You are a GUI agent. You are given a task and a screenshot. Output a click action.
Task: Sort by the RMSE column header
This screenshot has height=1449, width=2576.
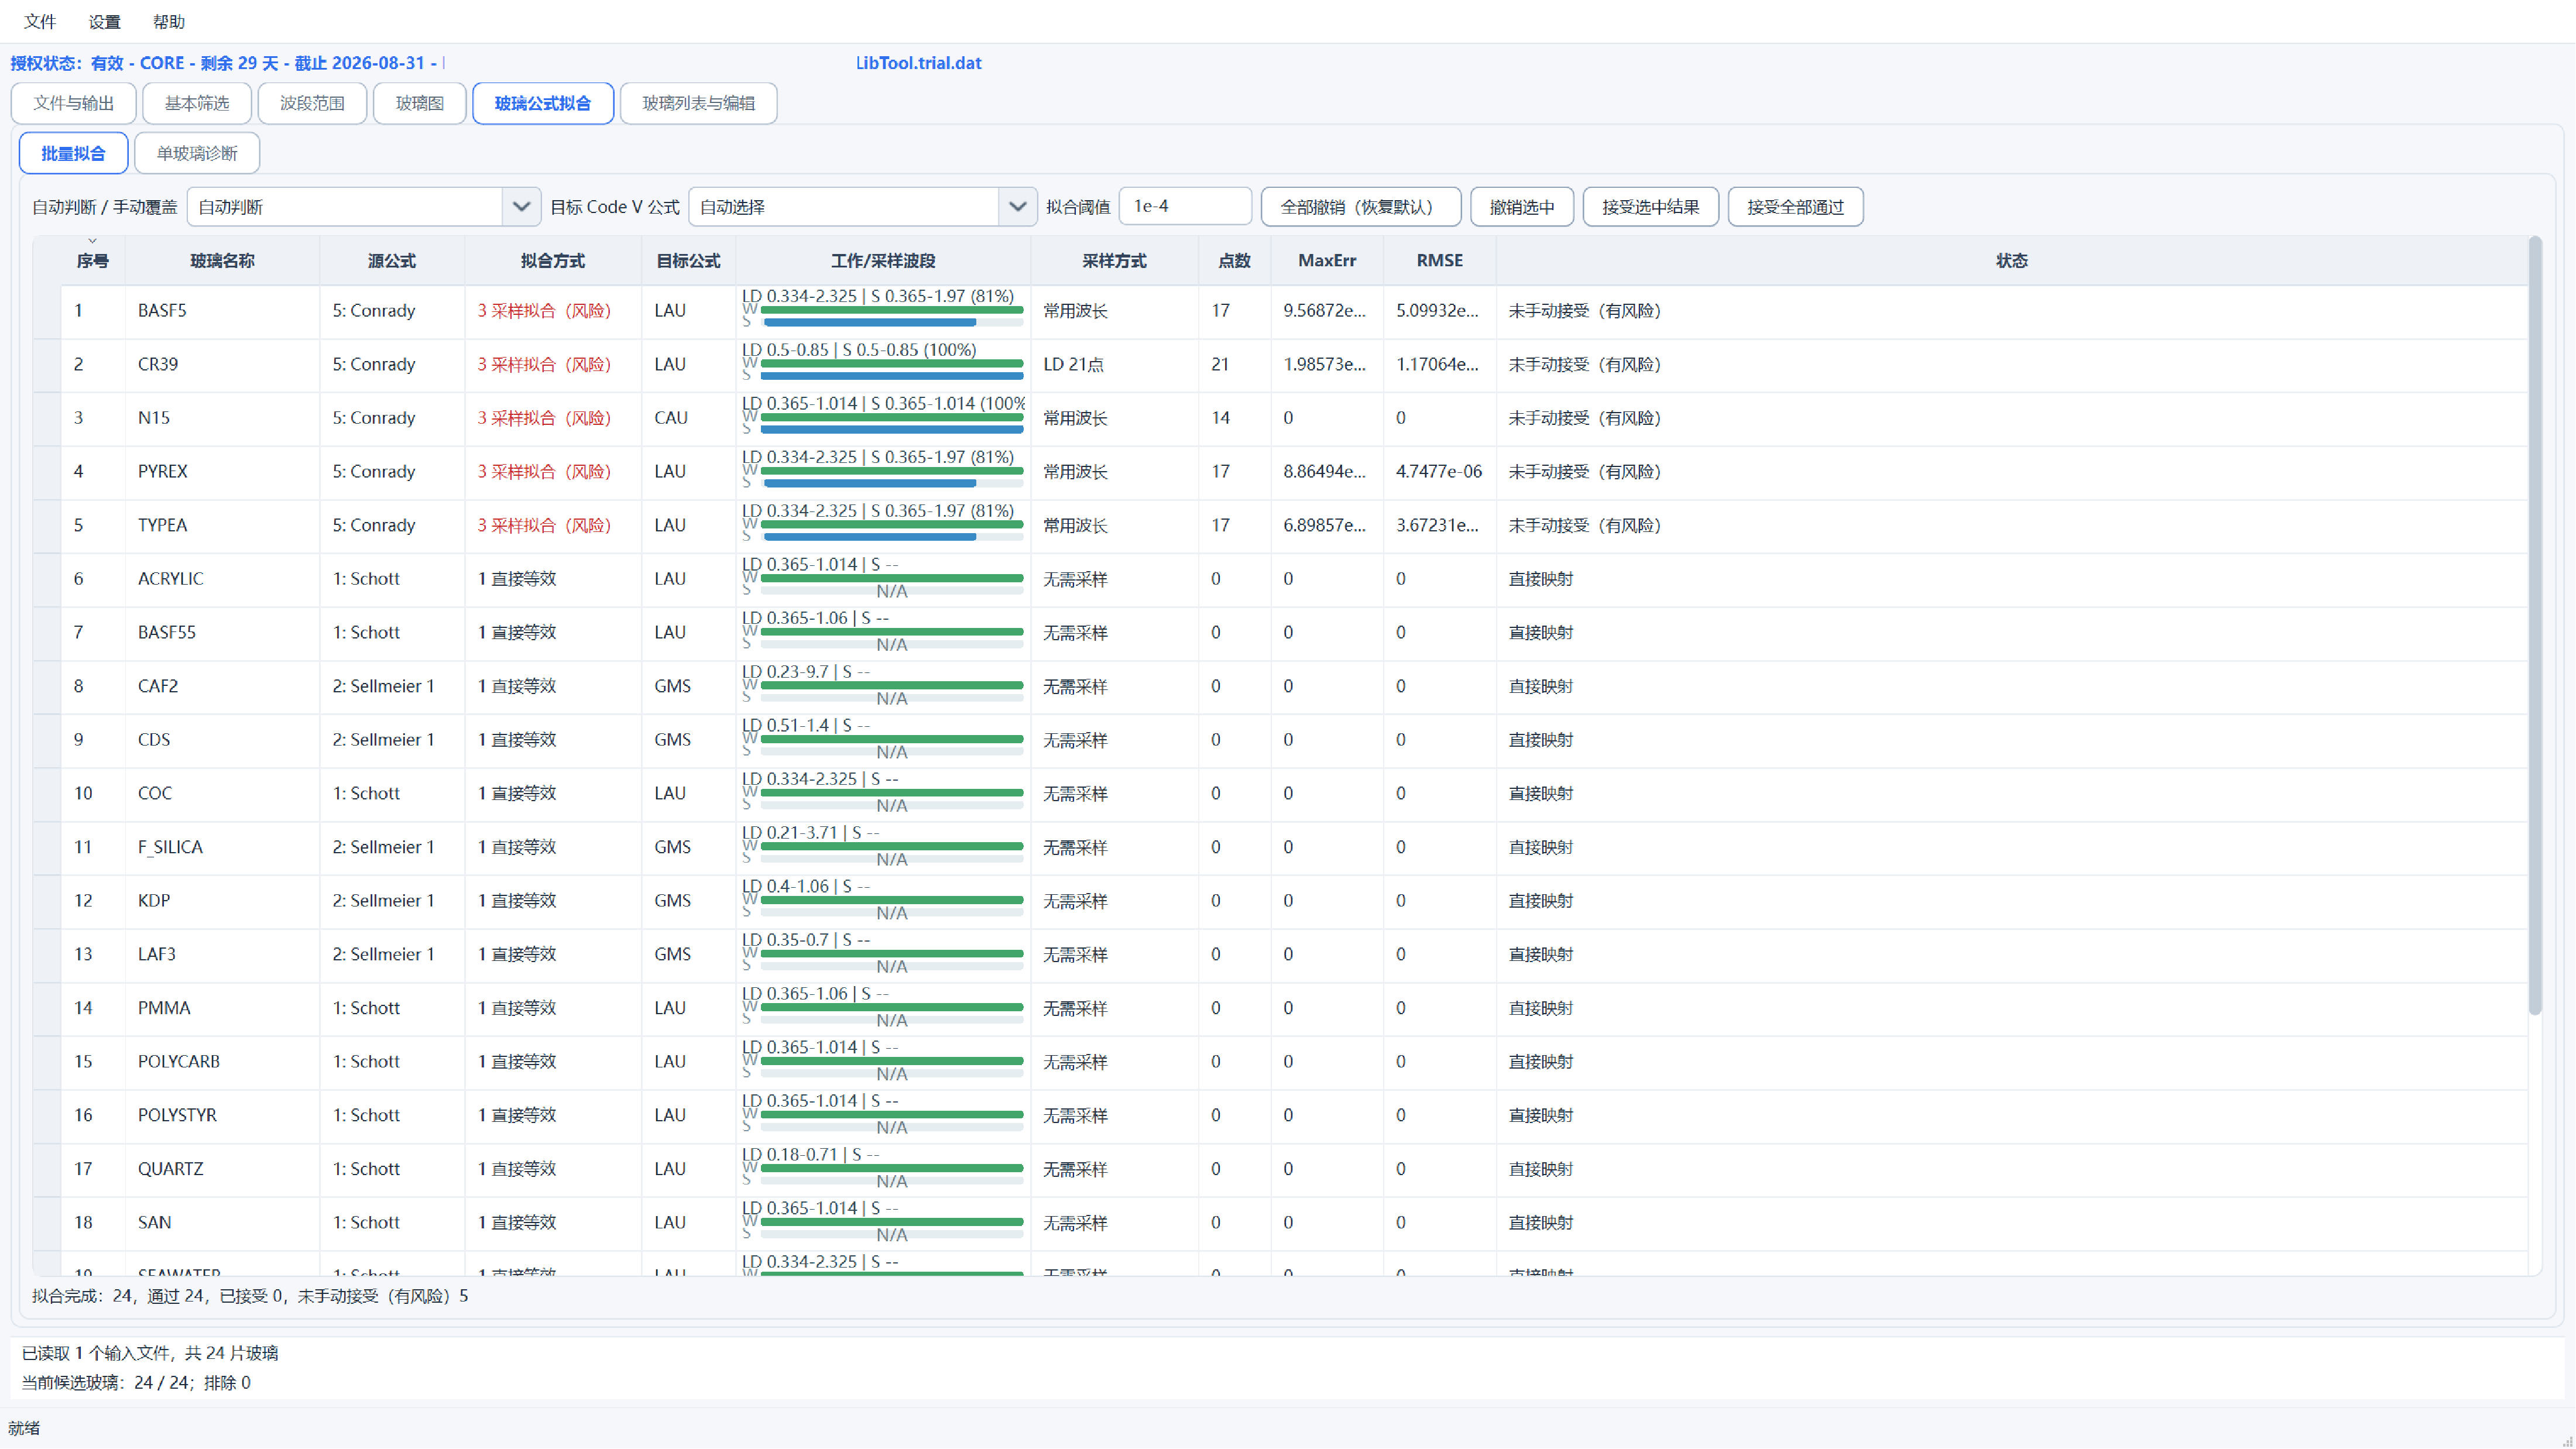[x=1440, y=261]
